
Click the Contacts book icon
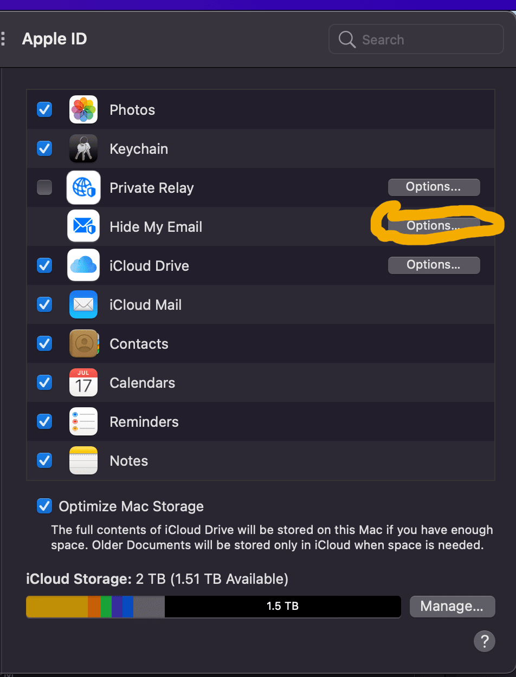point(83,344)
